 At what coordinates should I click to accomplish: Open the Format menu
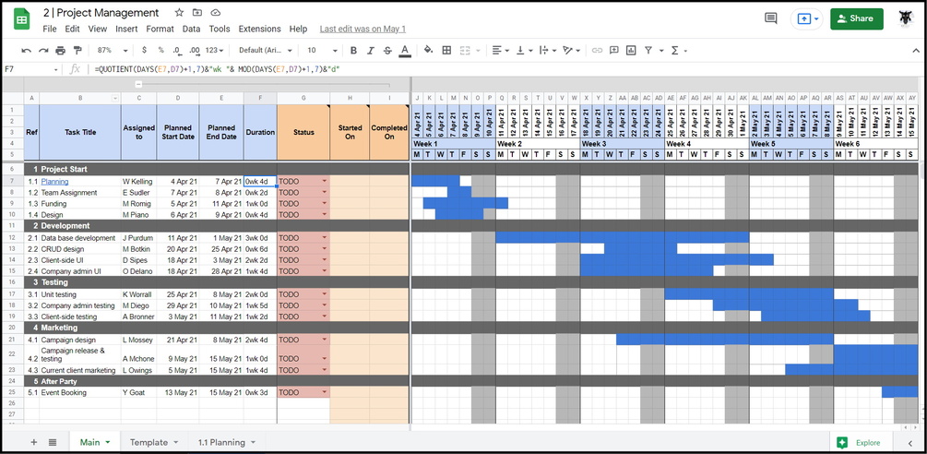click(160, 29)
